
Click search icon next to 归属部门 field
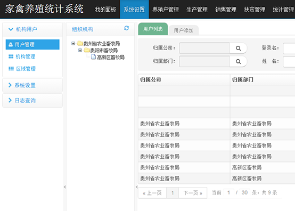[x=238, y=61]
